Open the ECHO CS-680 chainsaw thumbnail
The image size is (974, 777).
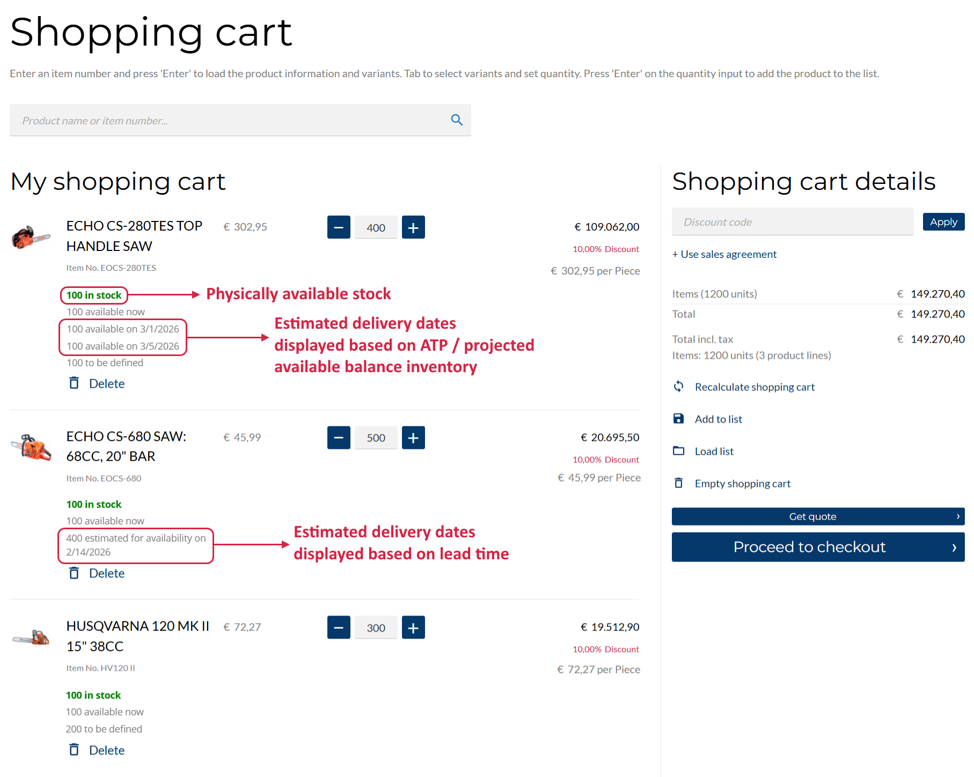point(31,447)
